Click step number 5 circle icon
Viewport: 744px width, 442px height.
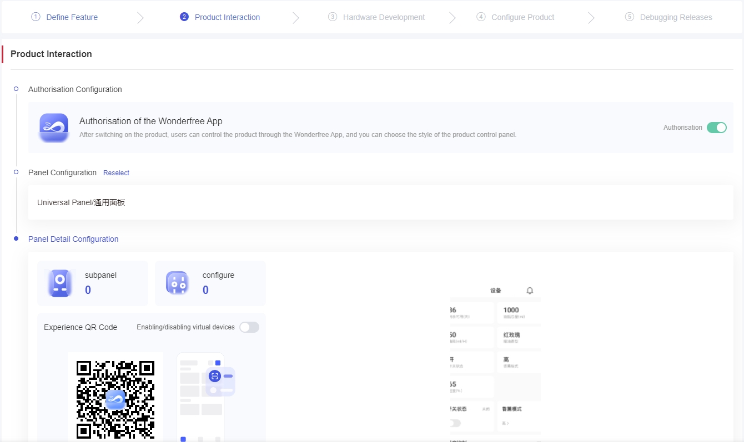(629, 17)
